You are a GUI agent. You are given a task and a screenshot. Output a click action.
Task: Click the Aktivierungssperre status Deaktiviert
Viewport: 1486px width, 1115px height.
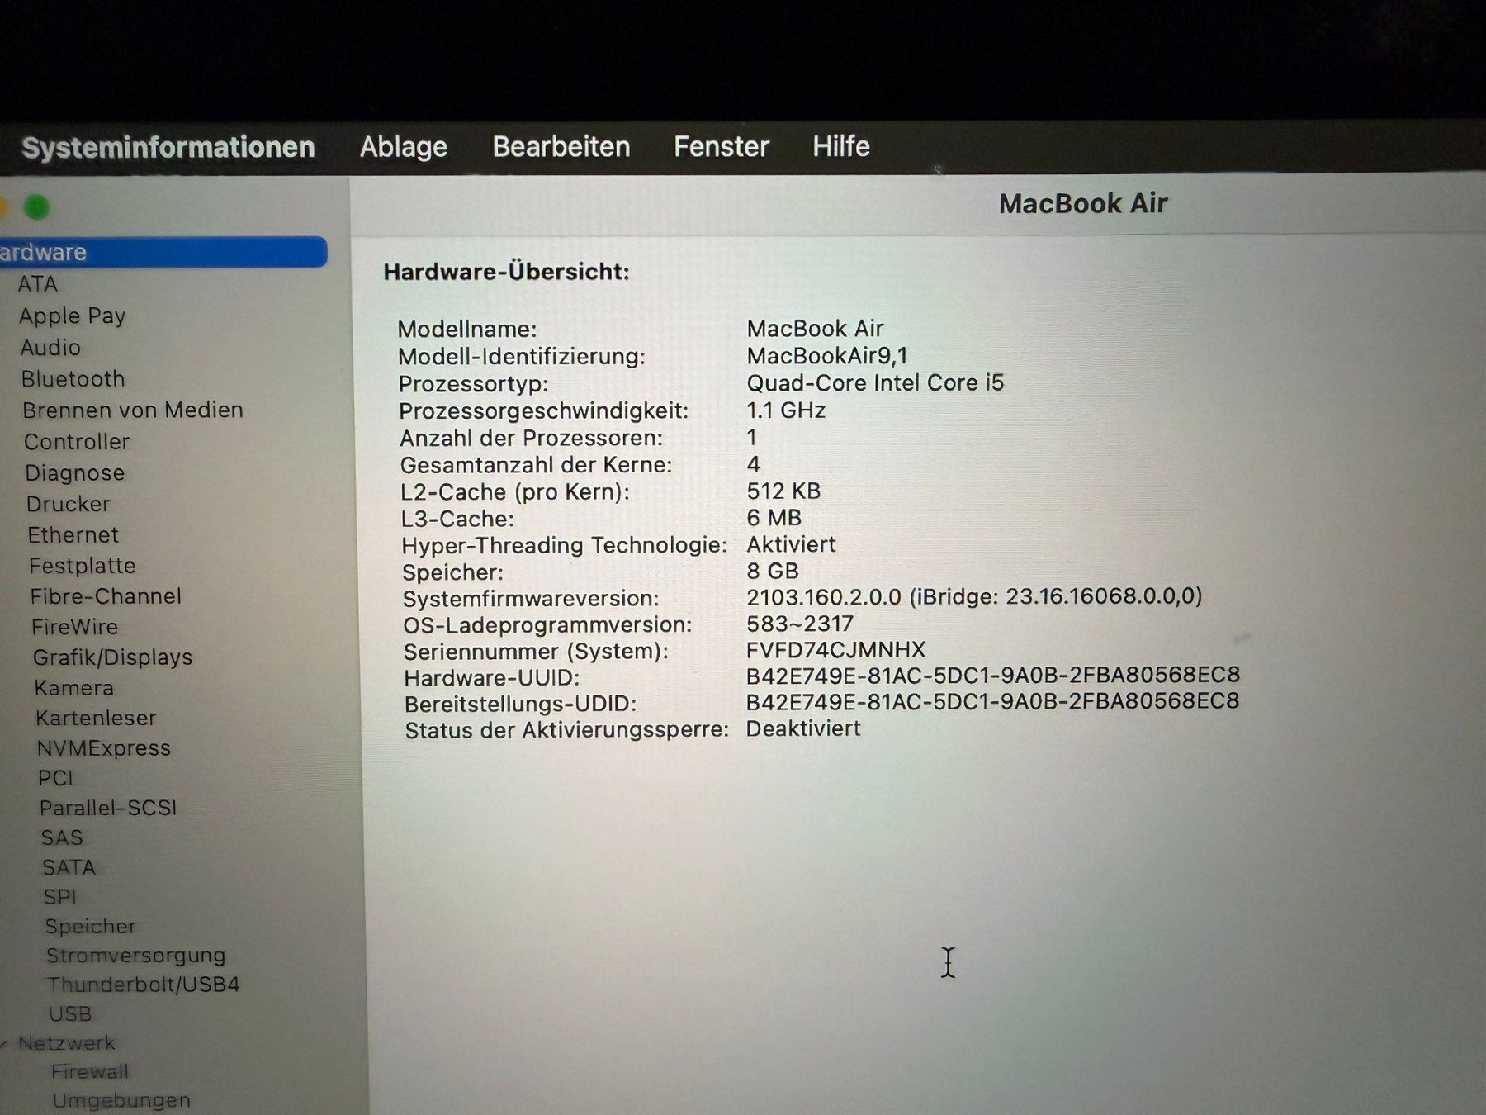(x=803, y=728)
